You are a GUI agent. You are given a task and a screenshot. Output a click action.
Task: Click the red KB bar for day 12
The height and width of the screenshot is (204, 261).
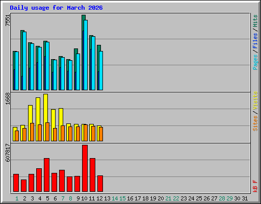[x=100, y=184]
